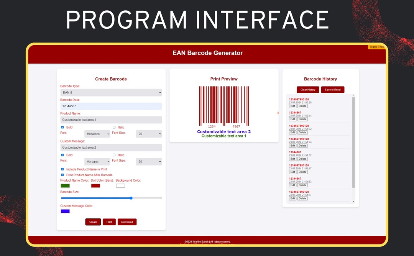The height and width of the screenshot is (256, 414).
Task: Open the white Background Color swatch
Action: point(120,186)
